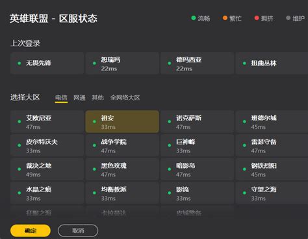Click green status dot beside 诺克萨斯
This screenshot has height=239, width=308.
[170, 122]
